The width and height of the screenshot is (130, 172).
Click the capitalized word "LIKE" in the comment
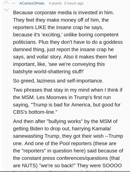[41, 27]
